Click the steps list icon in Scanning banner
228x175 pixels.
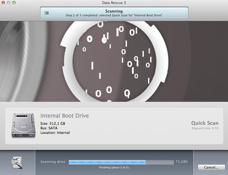[47, 13]
